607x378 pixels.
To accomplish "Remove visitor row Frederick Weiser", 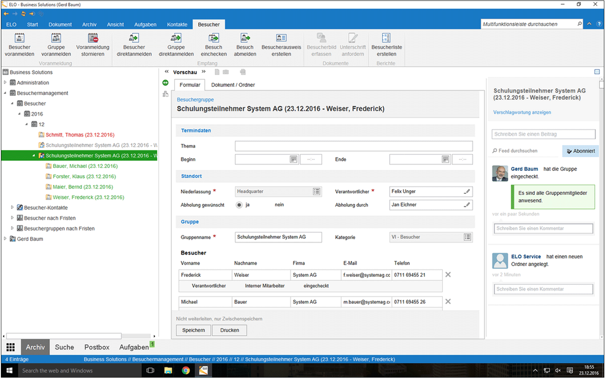I will (x=448, y=275).
